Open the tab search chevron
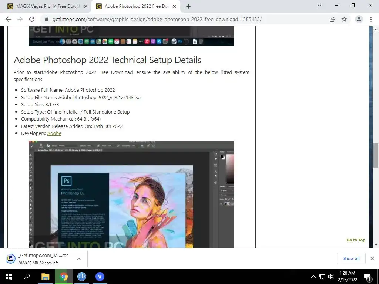The image size is (379, 284). [319, 5]
